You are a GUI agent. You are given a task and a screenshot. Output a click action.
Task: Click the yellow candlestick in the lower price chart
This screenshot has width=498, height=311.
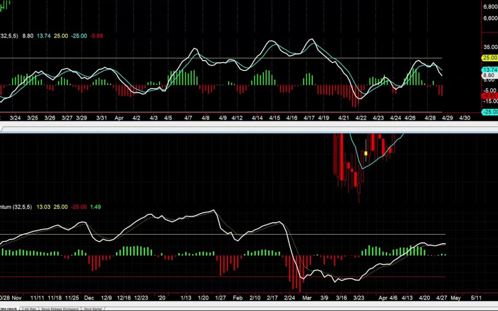click(x=366, y=153)
